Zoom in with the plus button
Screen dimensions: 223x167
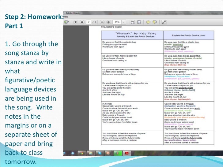[109, 22]
